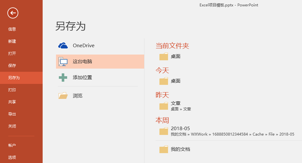The height and width of the screenshot is (163, 302).
Task: Select 导出 in the sidebar
Action: (x=12, y=114)
